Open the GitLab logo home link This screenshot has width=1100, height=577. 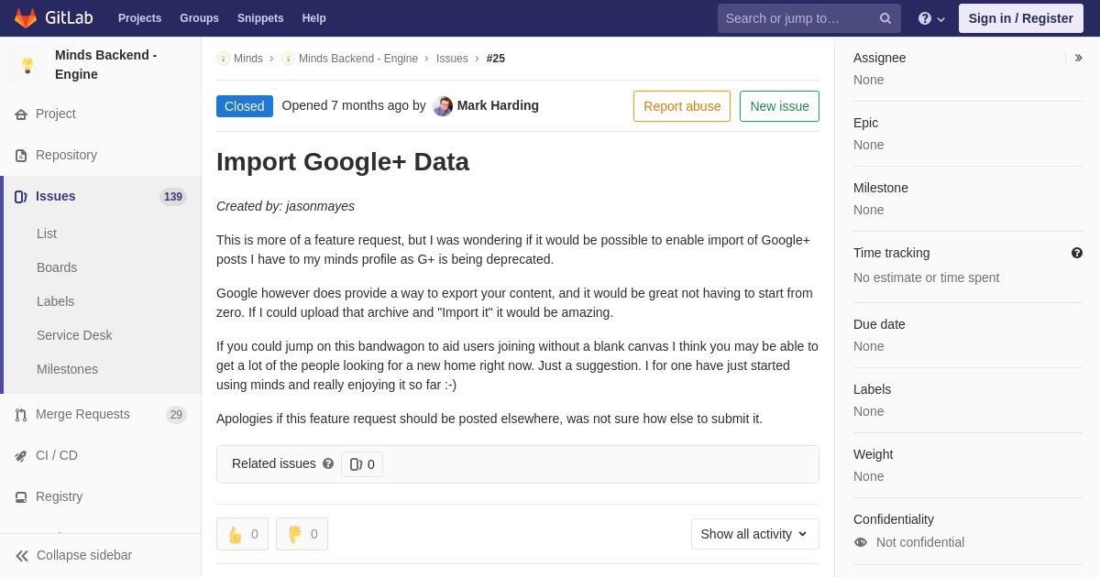pyautogui.click(x=53, y=18)
